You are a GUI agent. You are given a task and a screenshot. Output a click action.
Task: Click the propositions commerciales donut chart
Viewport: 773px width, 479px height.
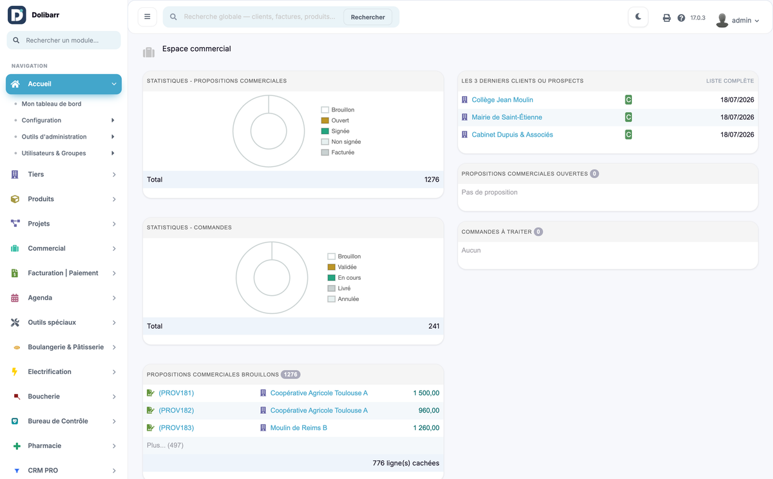269,131
